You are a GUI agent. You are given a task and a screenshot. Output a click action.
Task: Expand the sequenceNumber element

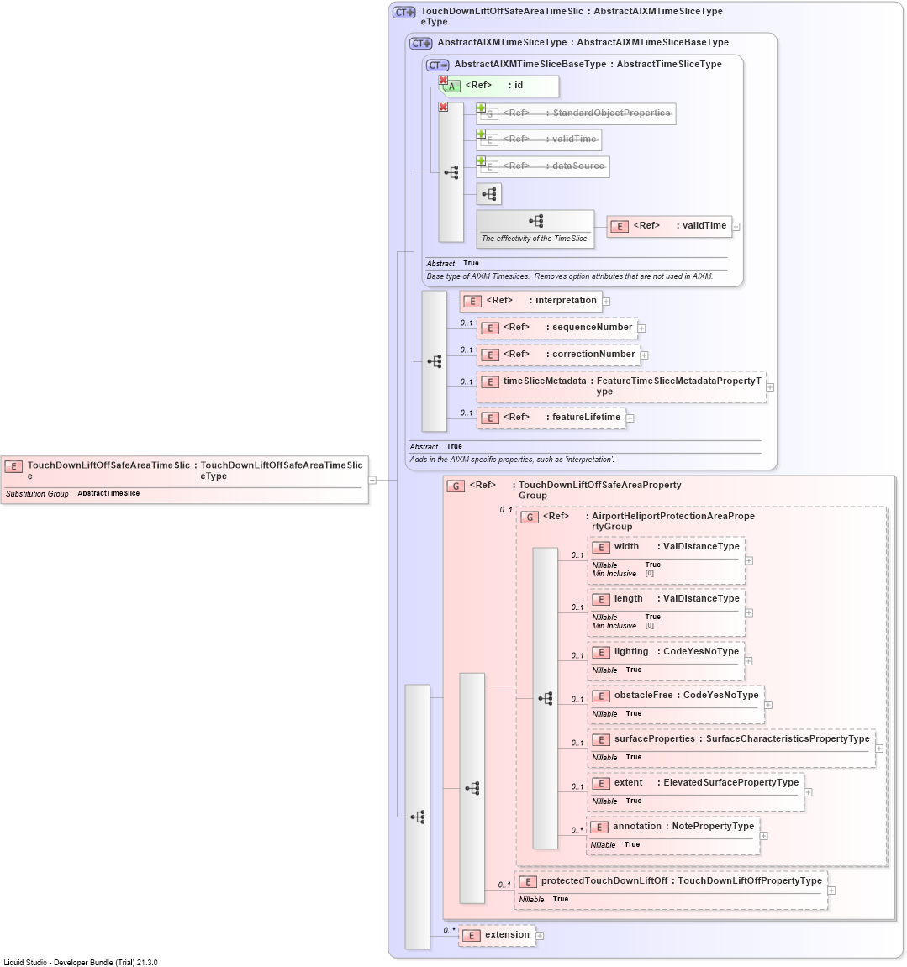[x=641, y=328]
